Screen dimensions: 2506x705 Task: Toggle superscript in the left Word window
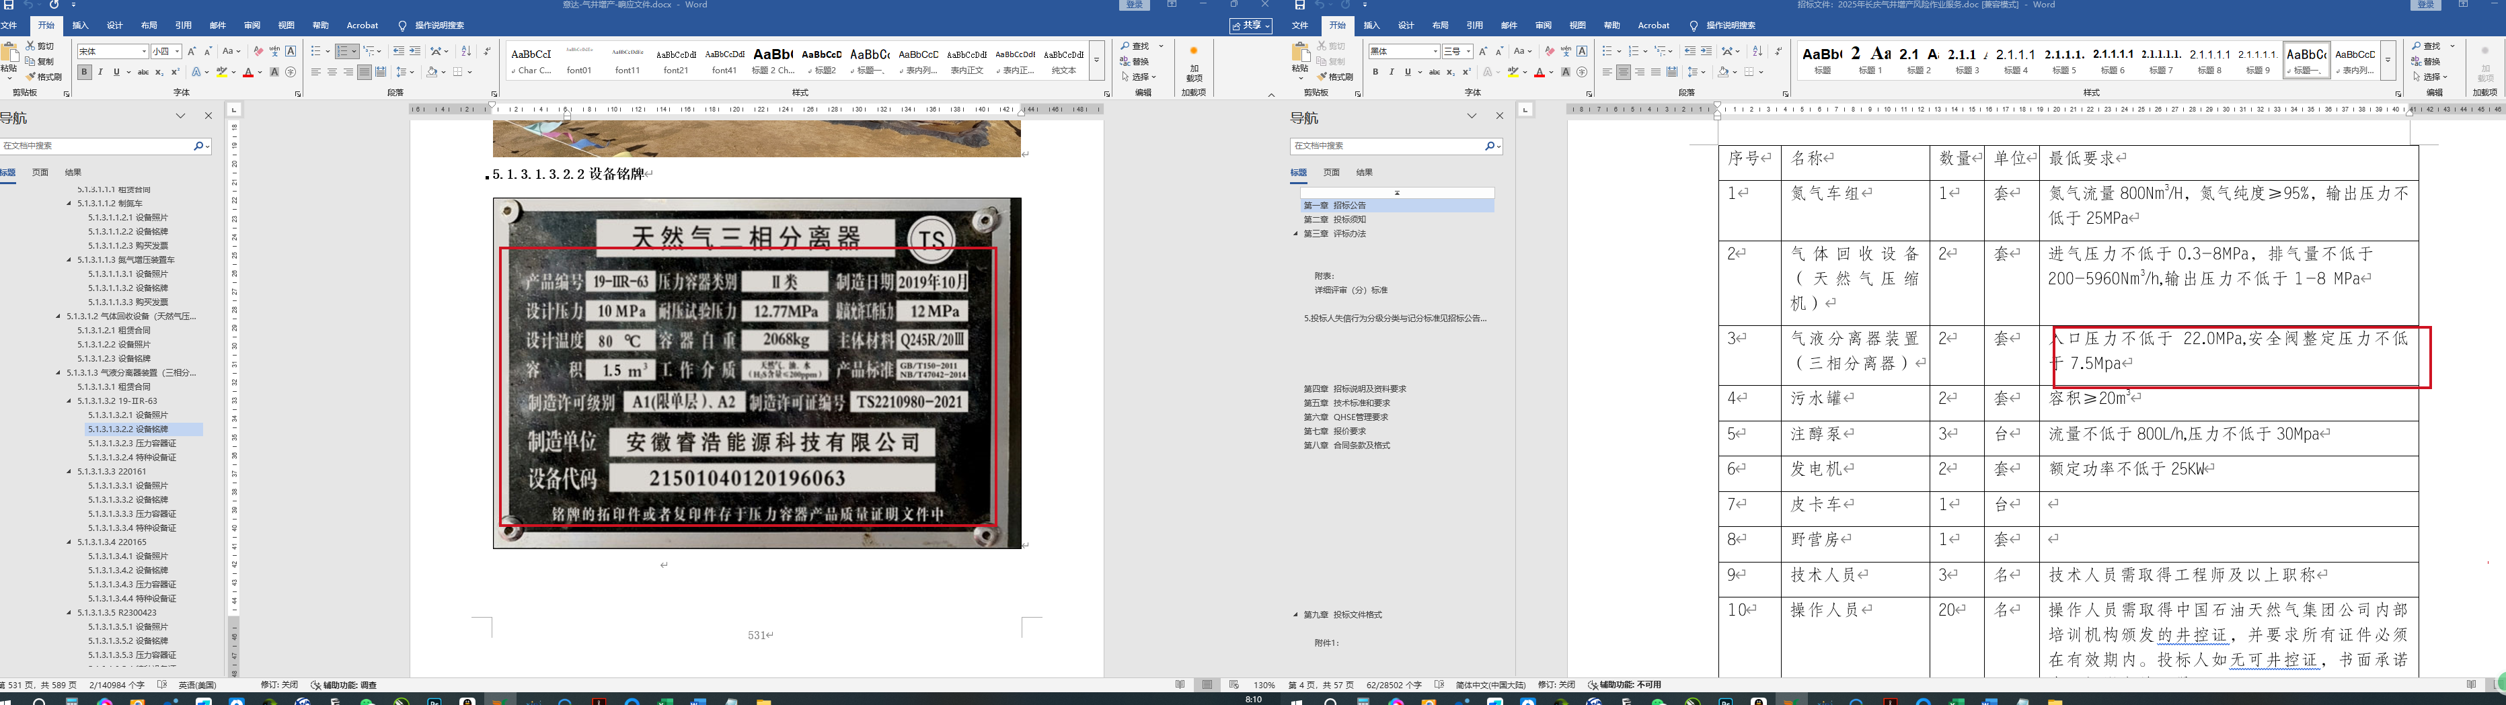[175, 72]
